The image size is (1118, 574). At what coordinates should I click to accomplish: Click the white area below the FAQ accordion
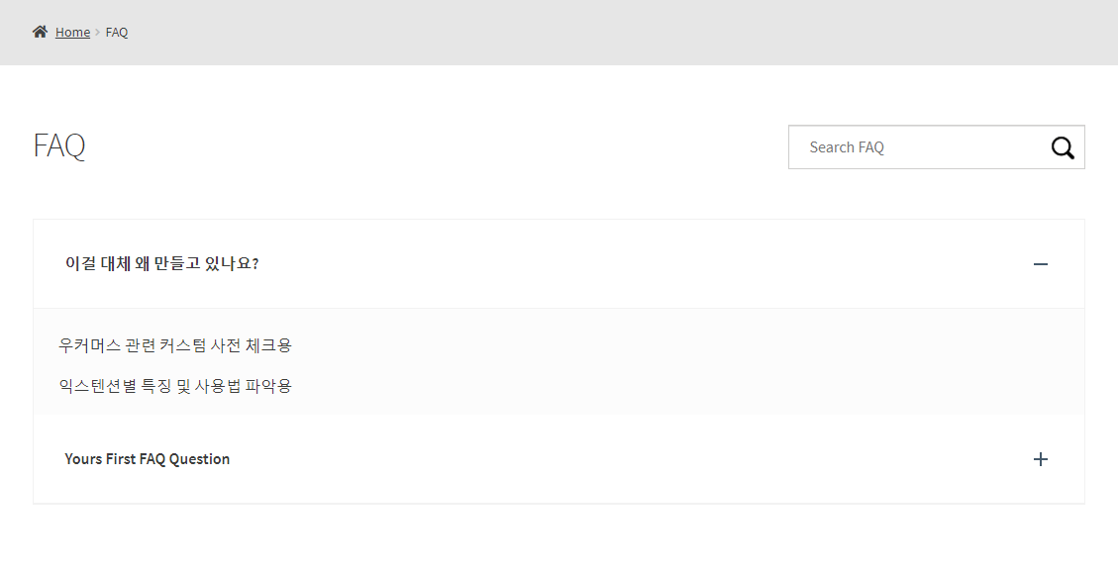click(x=559, y=539)
